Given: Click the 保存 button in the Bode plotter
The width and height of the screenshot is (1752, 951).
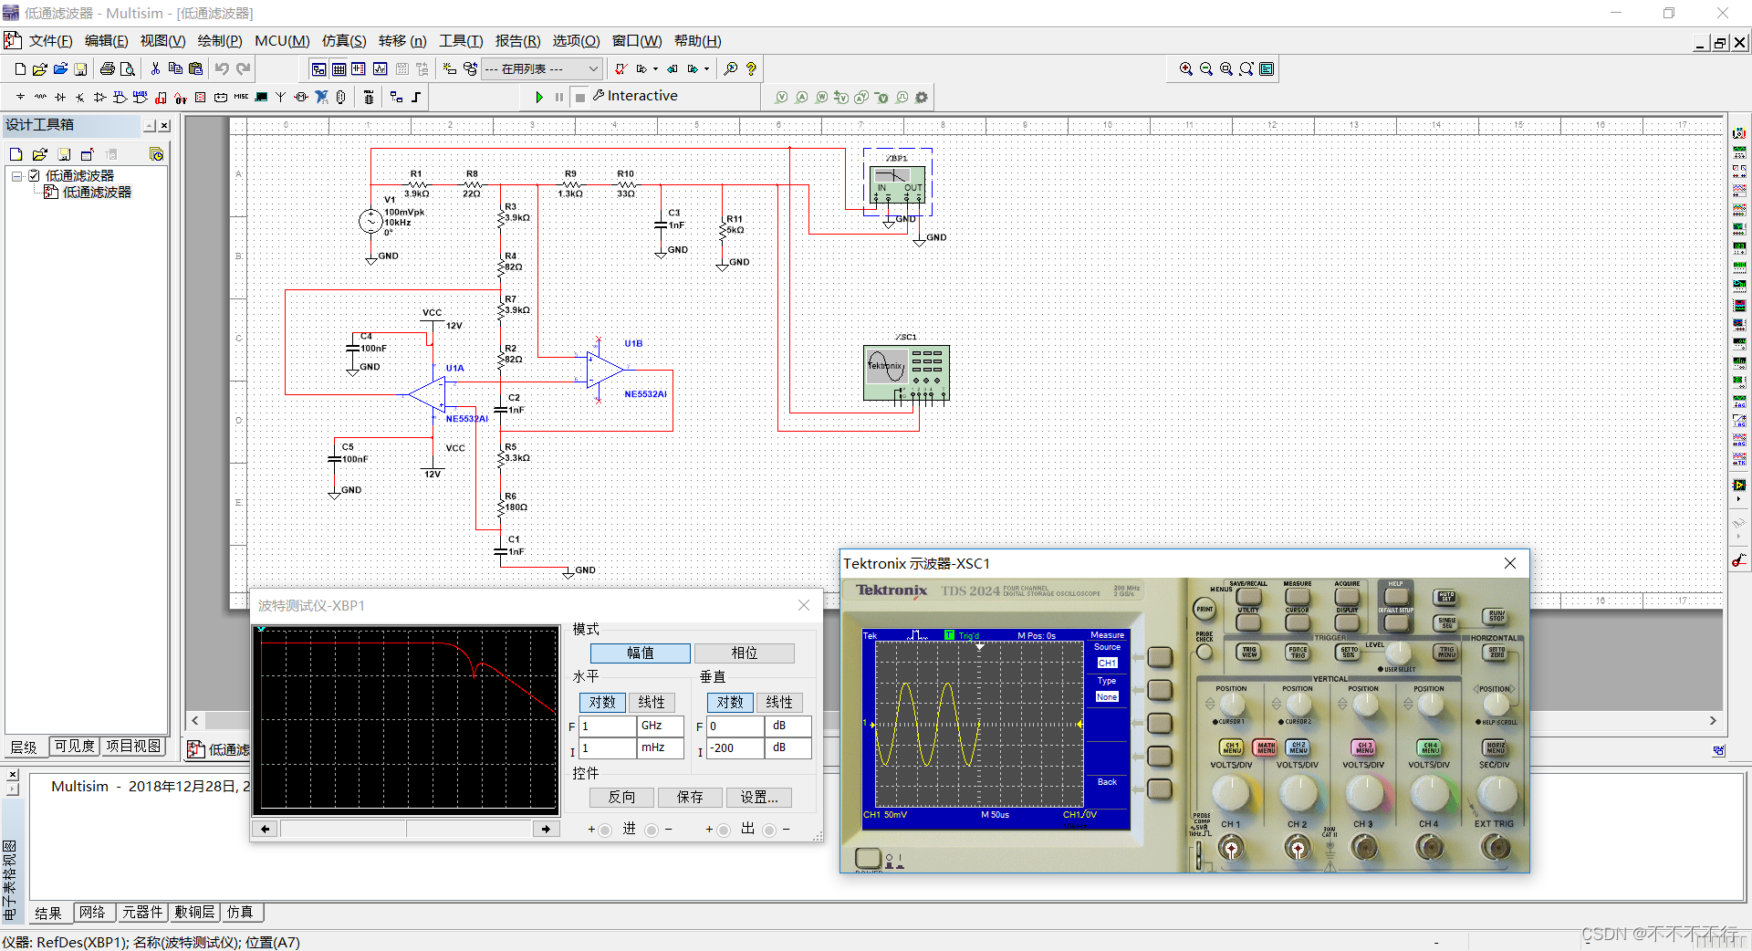Looking at the screenshot, I should point(690,798).
